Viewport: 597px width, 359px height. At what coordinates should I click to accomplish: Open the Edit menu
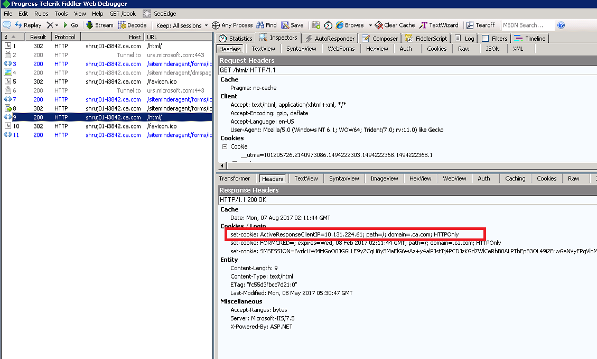click(23, 14)
